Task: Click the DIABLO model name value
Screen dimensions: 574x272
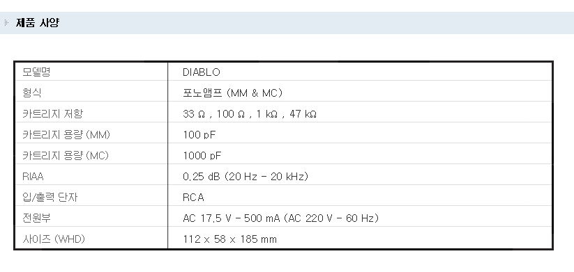Action: (x=202, y=72)
